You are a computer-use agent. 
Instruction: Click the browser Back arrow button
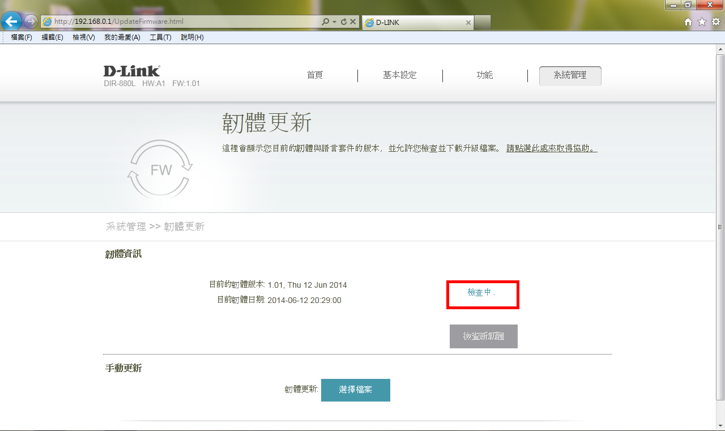pyautogui.click(x=11, y=22)
